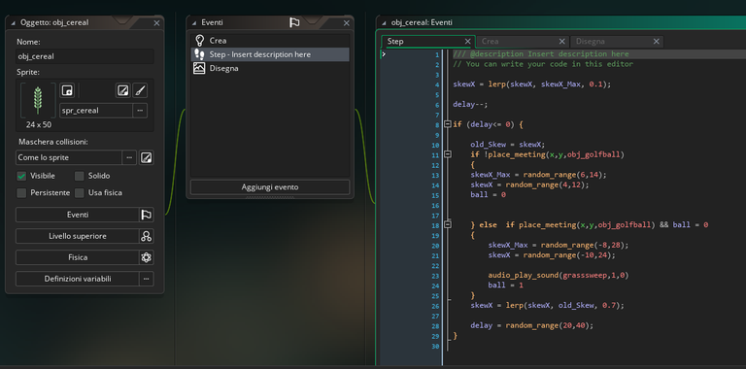This screenshot has height=369, width=746.
Task: Switch to the Step code tab
Action: 424,42
